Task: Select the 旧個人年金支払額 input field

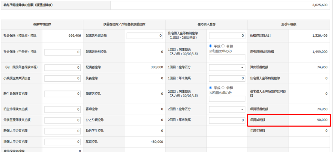Action: 63,141
